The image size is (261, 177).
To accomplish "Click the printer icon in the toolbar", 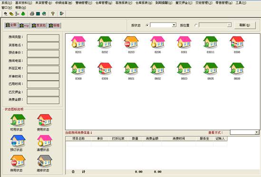I will point(32,14).
